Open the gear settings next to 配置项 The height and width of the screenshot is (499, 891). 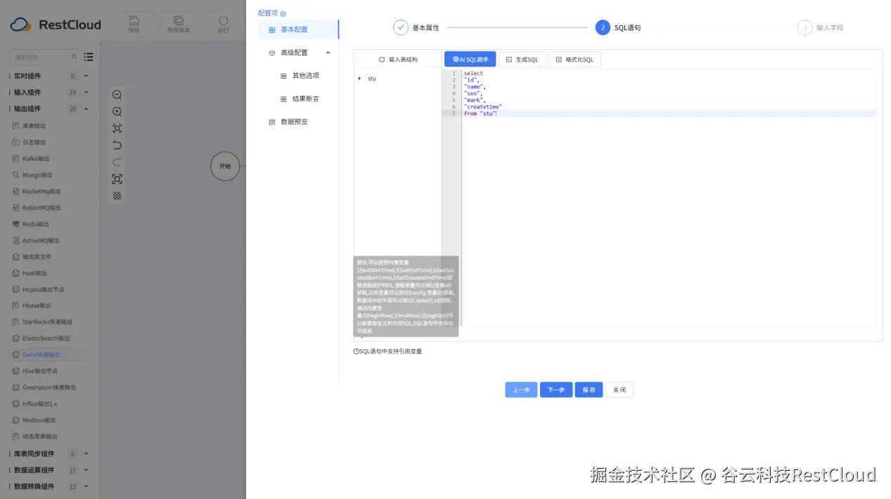pos(283,13)
